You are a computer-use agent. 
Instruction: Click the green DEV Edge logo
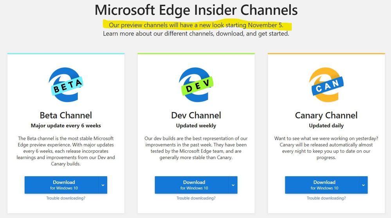point(196,85)
